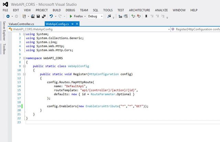Click RouteParameter on line 16

(x=103, y=94)
